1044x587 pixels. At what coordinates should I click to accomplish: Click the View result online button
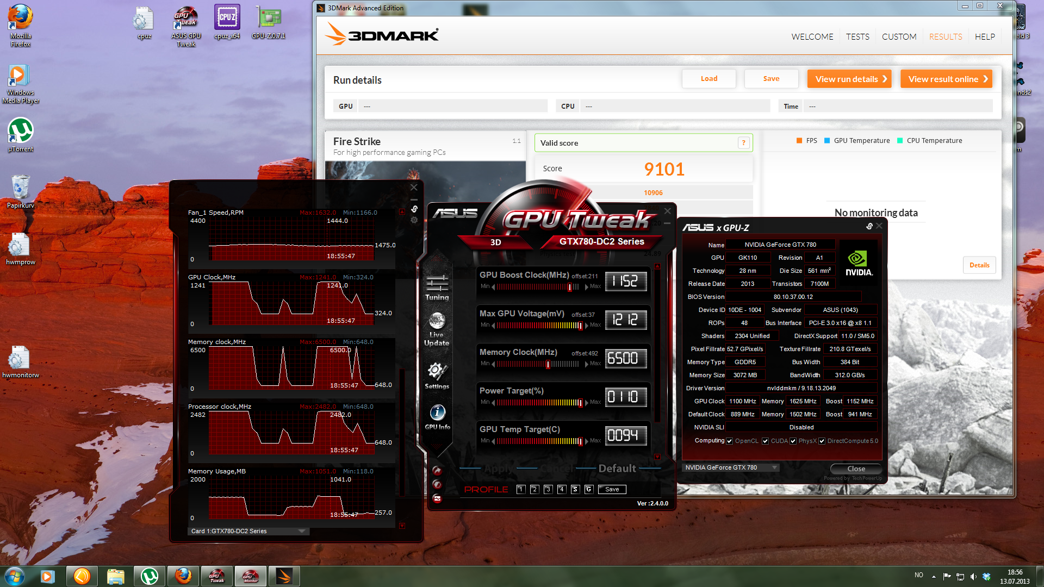[946, 79]
